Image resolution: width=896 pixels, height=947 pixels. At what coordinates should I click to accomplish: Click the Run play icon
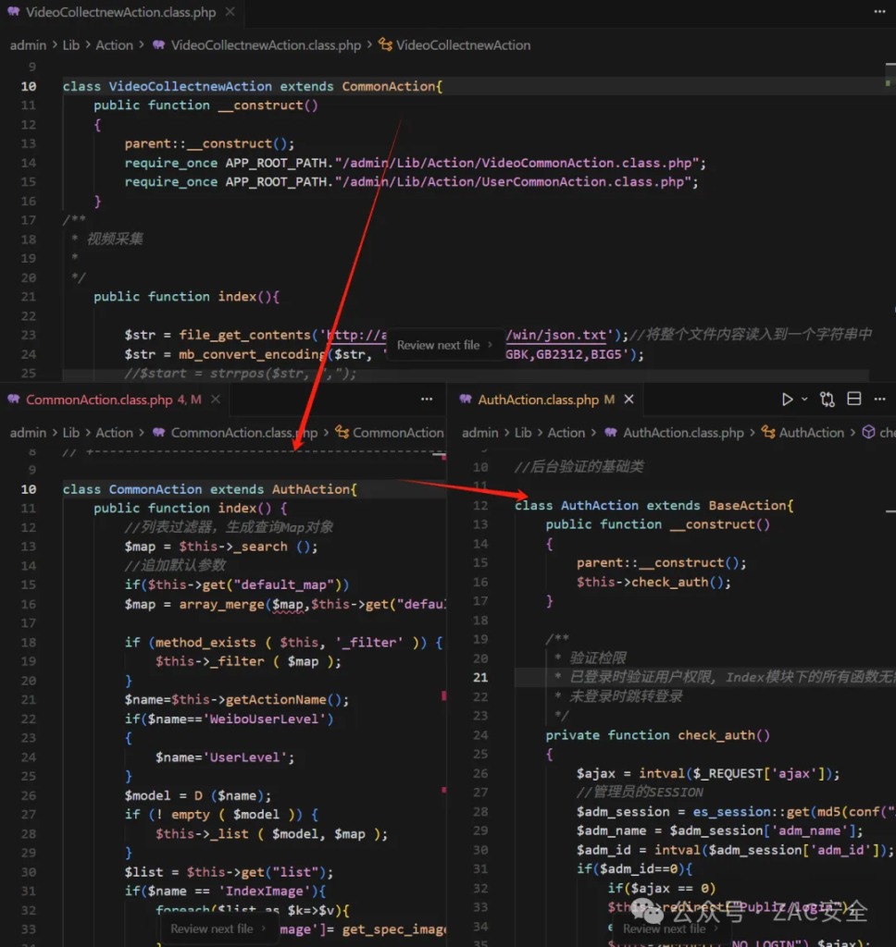[787, 400]
